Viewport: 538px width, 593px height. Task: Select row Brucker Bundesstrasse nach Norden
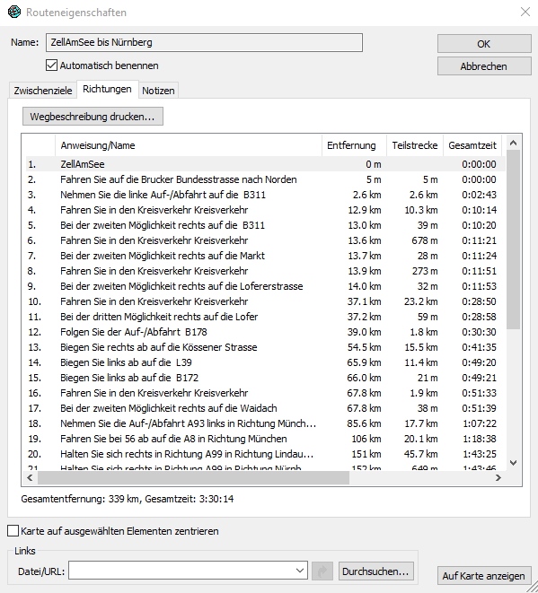265,179
